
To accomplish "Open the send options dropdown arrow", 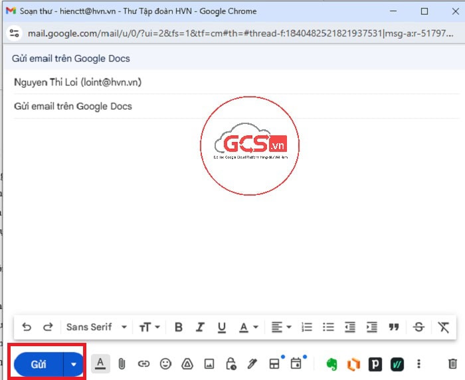I will (74, 364).
